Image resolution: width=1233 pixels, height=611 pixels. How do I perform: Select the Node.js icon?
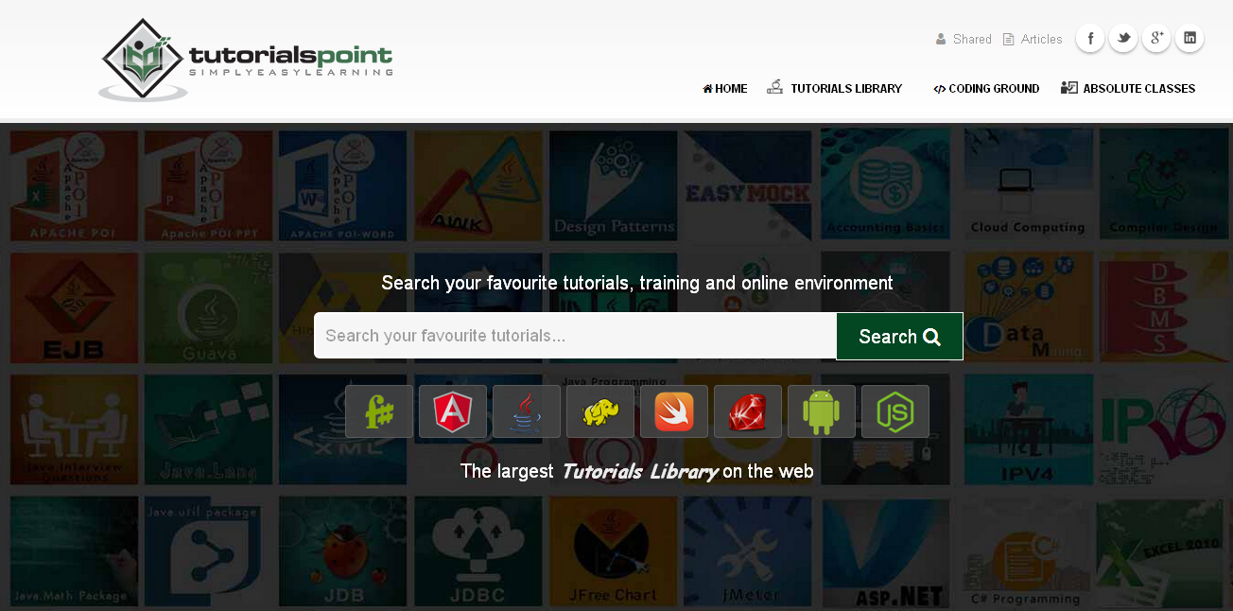pos(895,411)
